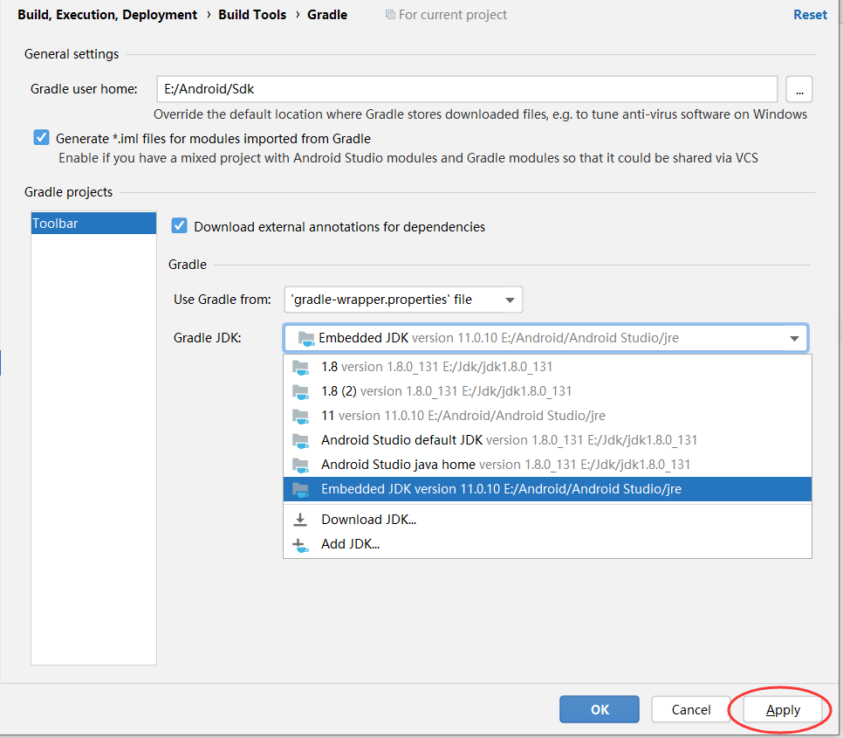843x738 pixels.
Task: Open the Use Gradle from dropdown
Action: click(403, 300)
